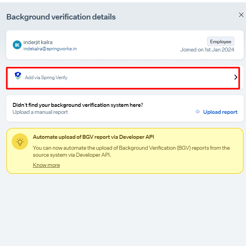The width and height of the screenshot is (246, 246).
Task: Select the 'Add via Spring Verify' label
Action: (46, 78)
